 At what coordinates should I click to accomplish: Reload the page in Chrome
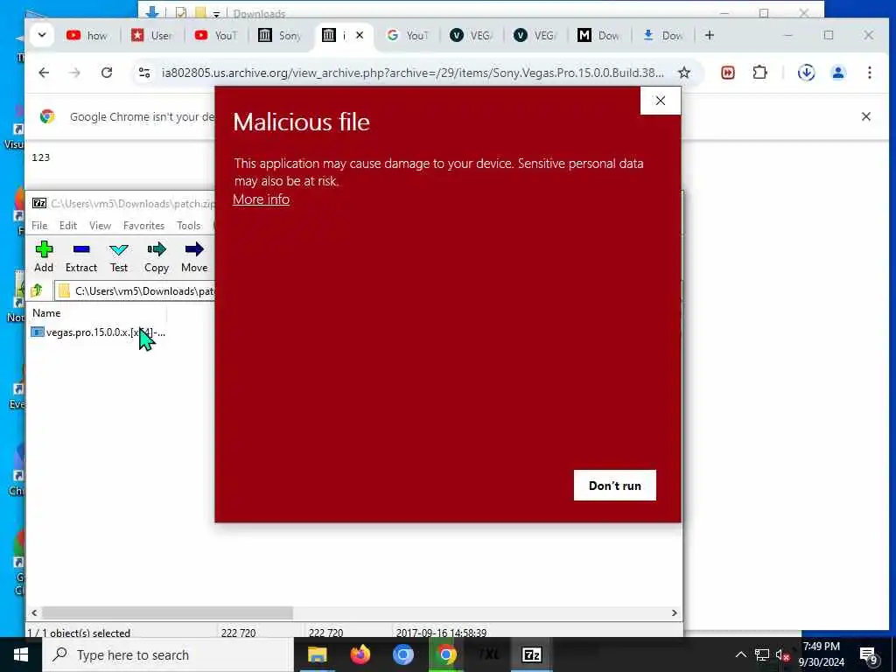pos(107,73)
